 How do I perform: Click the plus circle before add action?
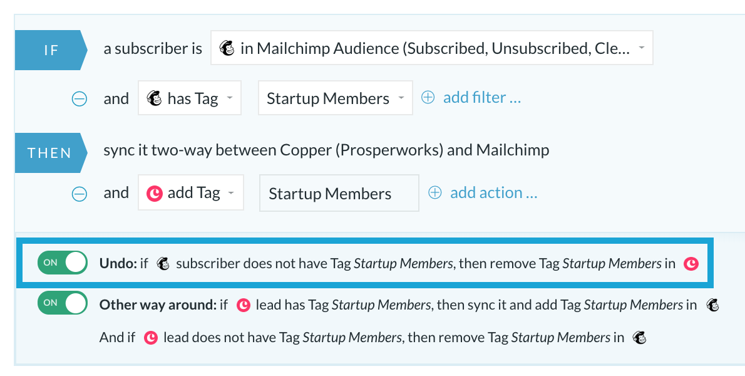tap(434, 192)
